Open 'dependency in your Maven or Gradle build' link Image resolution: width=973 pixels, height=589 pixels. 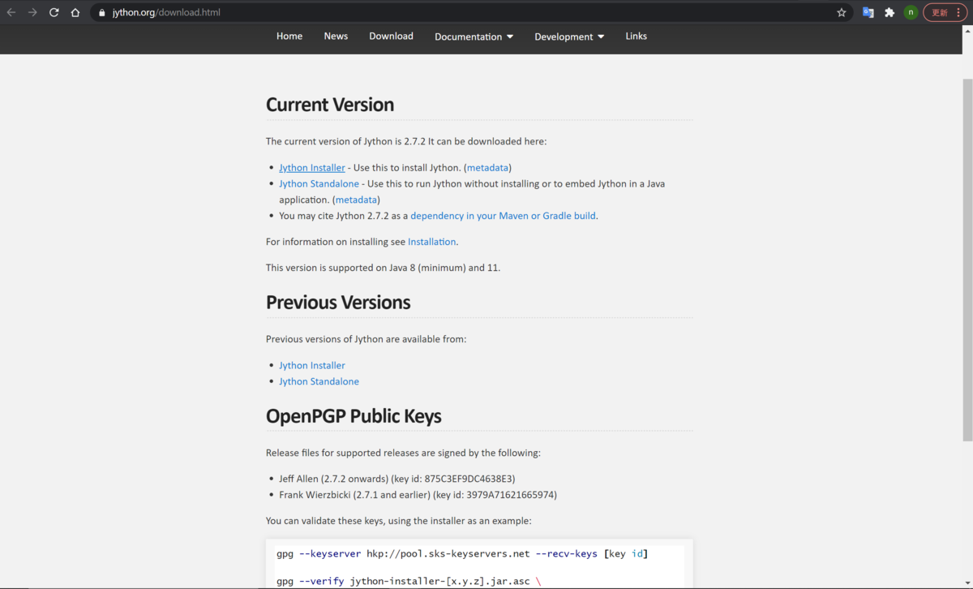(x=503, y=216)
